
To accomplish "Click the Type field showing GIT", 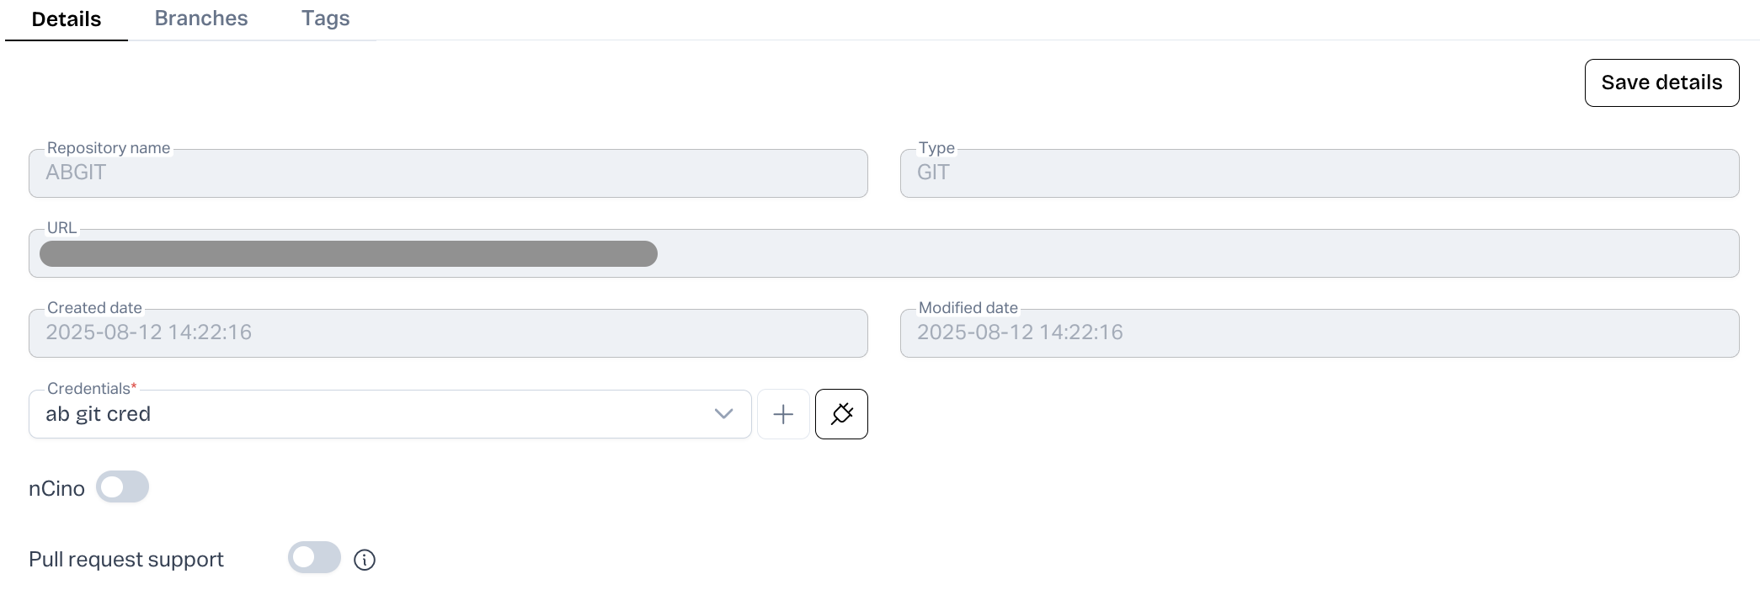I will click(1319, 173).
